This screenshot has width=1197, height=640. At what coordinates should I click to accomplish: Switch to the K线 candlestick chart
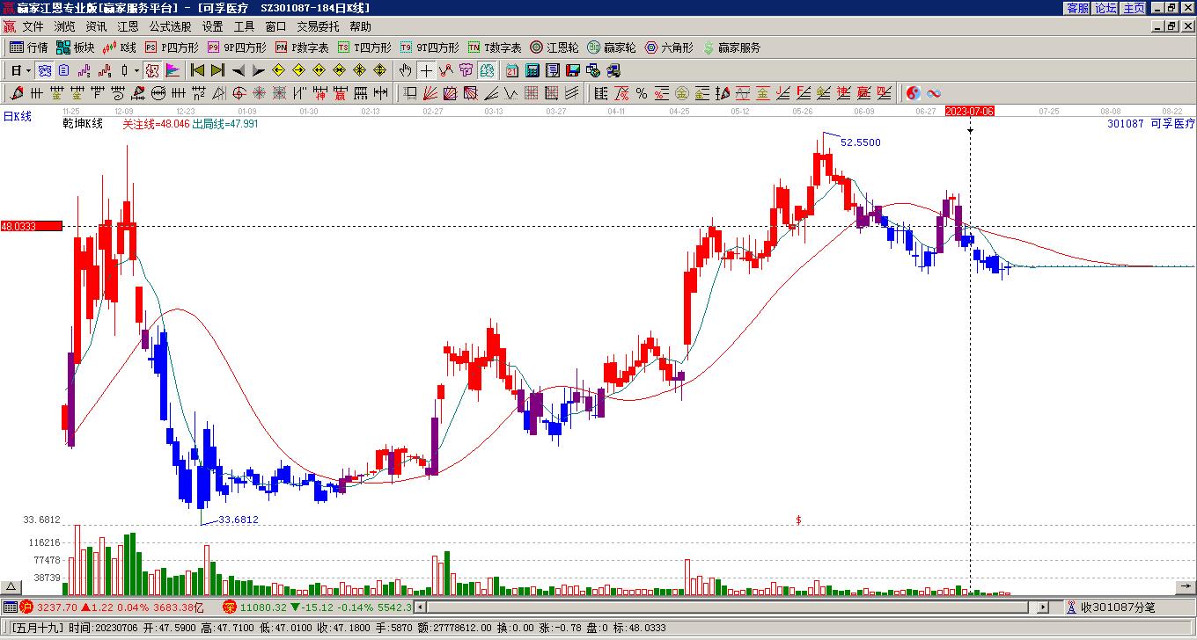119,47
